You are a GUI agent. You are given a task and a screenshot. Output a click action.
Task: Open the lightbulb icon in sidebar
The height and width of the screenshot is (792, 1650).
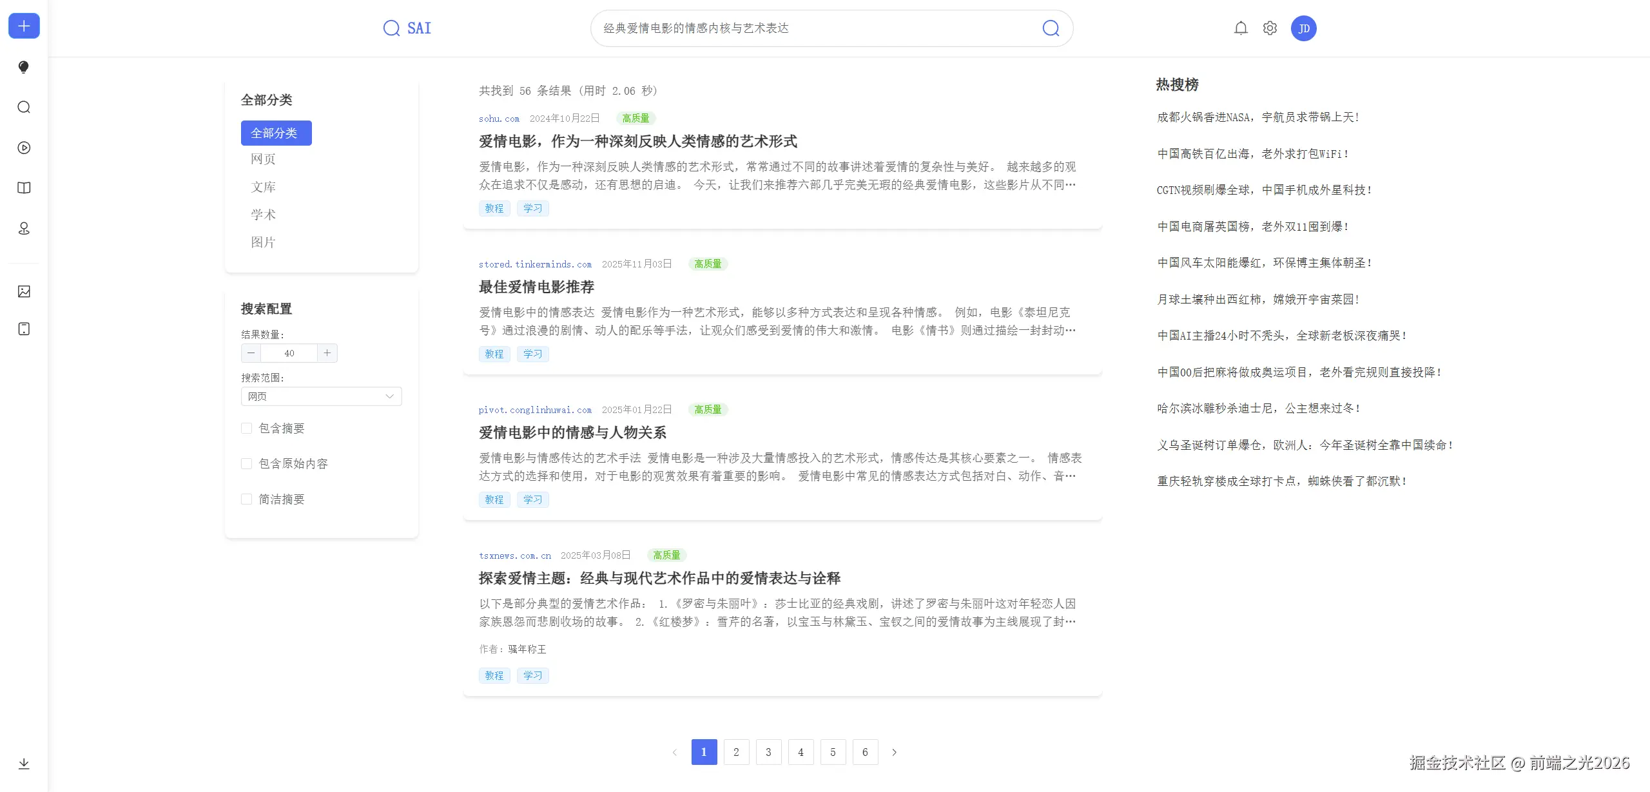(24, 67)
